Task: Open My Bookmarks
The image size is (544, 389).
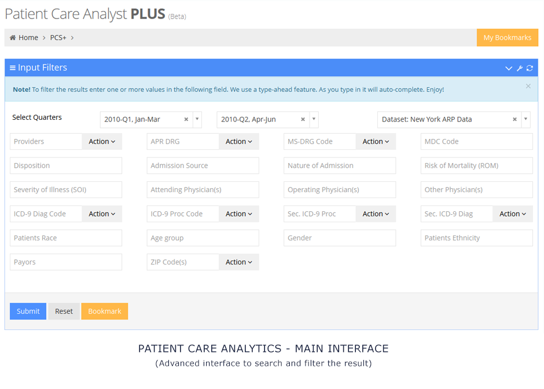Action: pyautogui.click(x=507, y=38)
